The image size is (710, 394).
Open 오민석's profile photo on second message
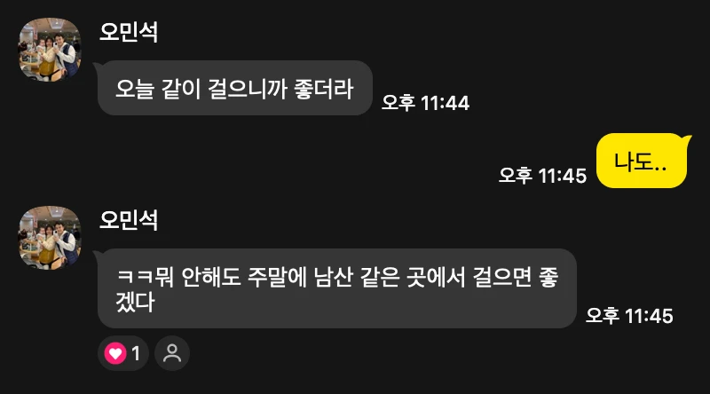[50, 238]
